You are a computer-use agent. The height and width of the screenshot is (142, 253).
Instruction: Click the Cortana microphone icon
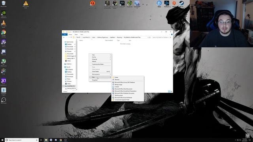[x=37, y=140]
